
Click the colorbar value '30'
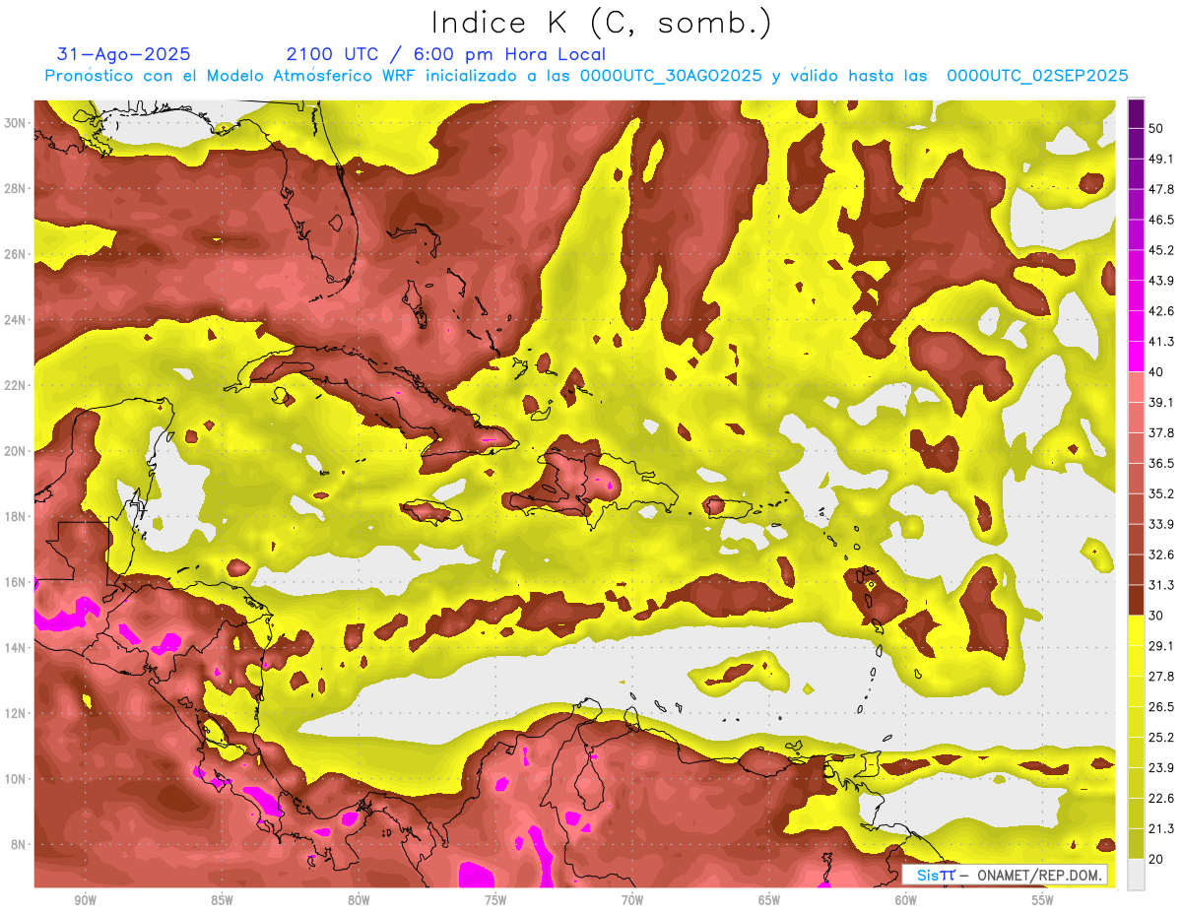click(x=1156, y=617)
